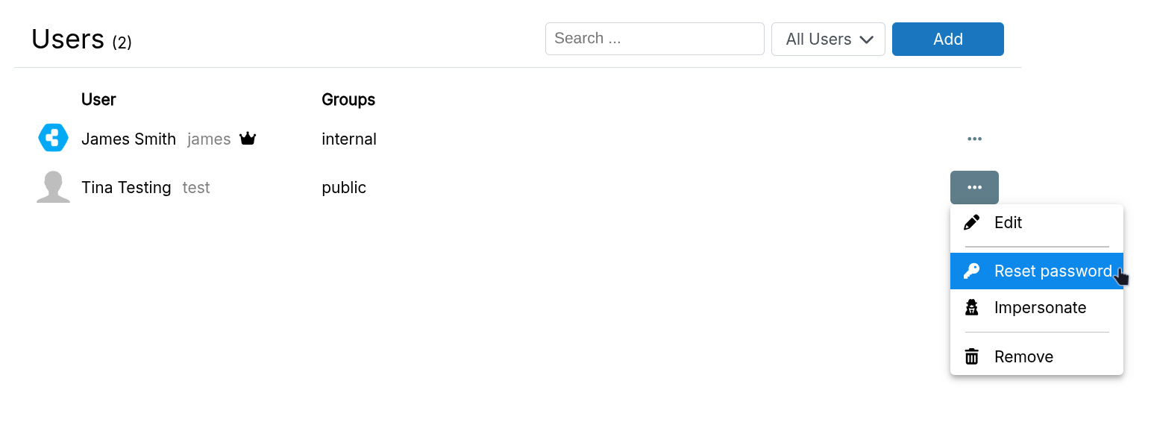
Task: Click Tina Testing's gray silhouette avatar
Action: [x=53, y=187]
